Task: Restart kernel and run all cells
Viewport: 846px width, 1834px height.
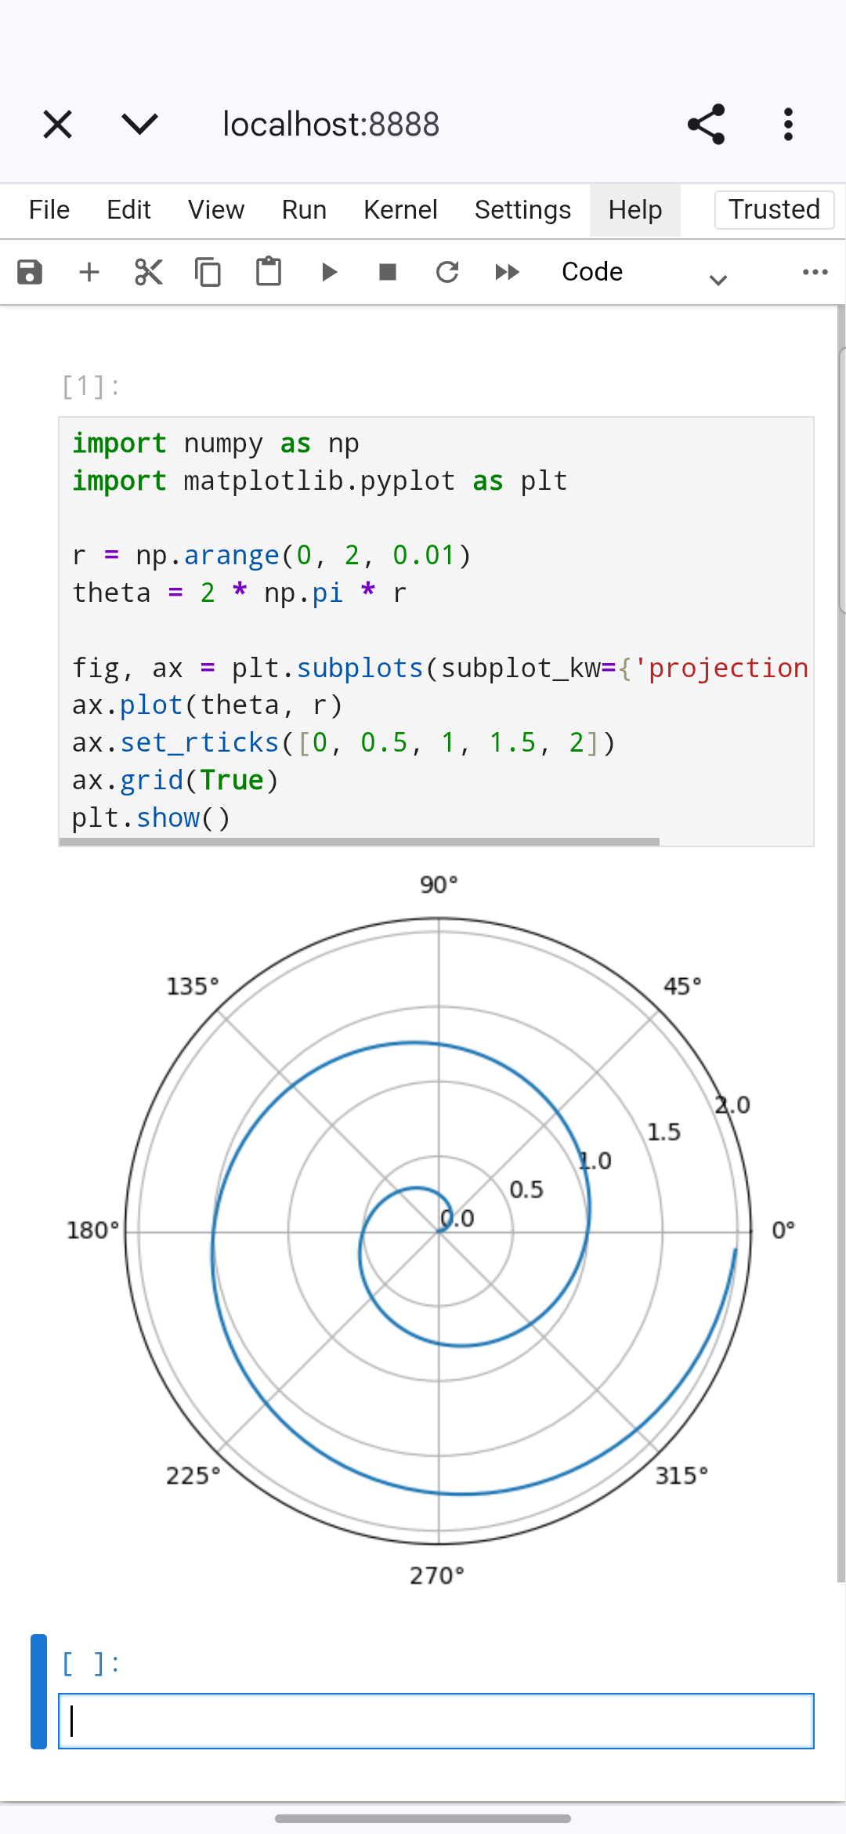Action: [x=508, y=272]
